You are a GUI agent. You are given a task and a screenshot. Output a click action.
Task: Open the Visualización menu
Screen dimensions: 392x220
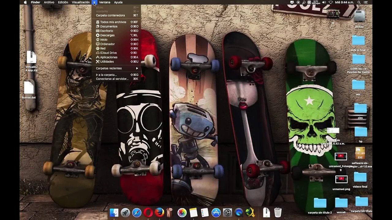81,2
